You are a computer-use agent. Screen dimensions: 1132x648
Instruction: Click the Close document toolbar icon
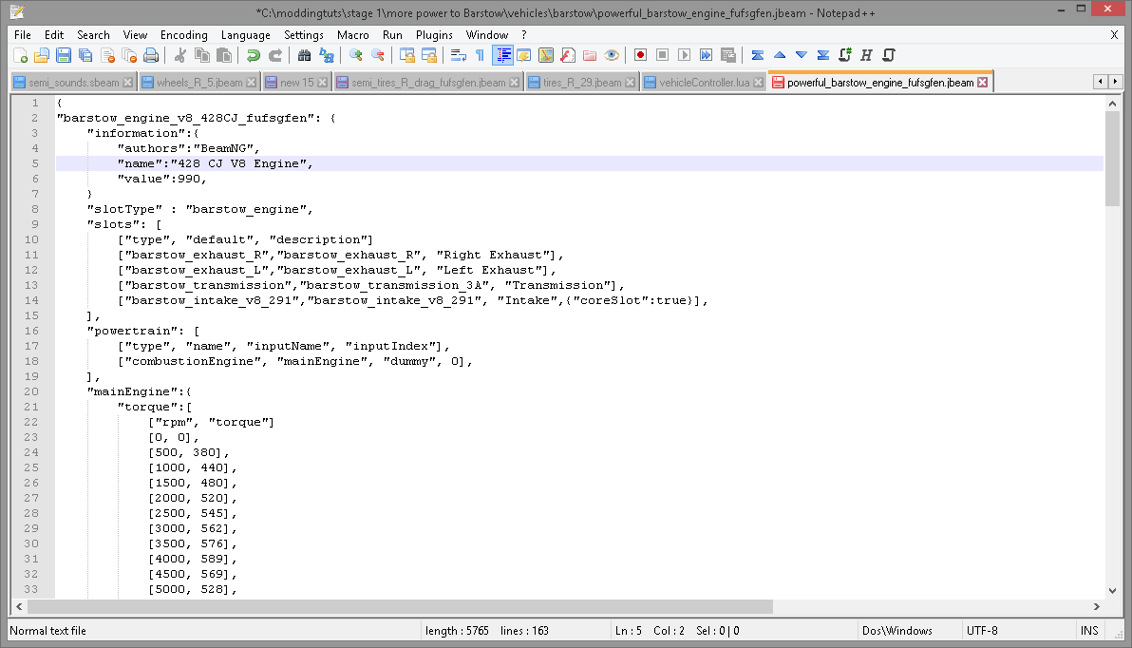(x=107, y=56)
